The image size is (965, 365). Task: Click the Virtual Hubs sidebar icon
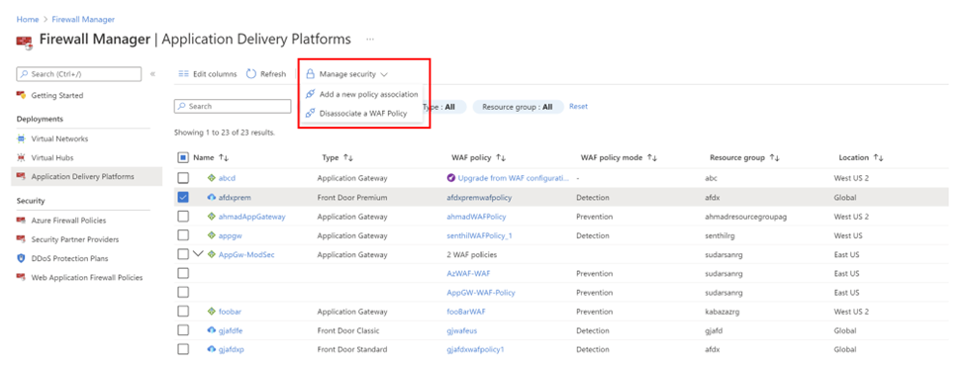click(x=22, y=158)
